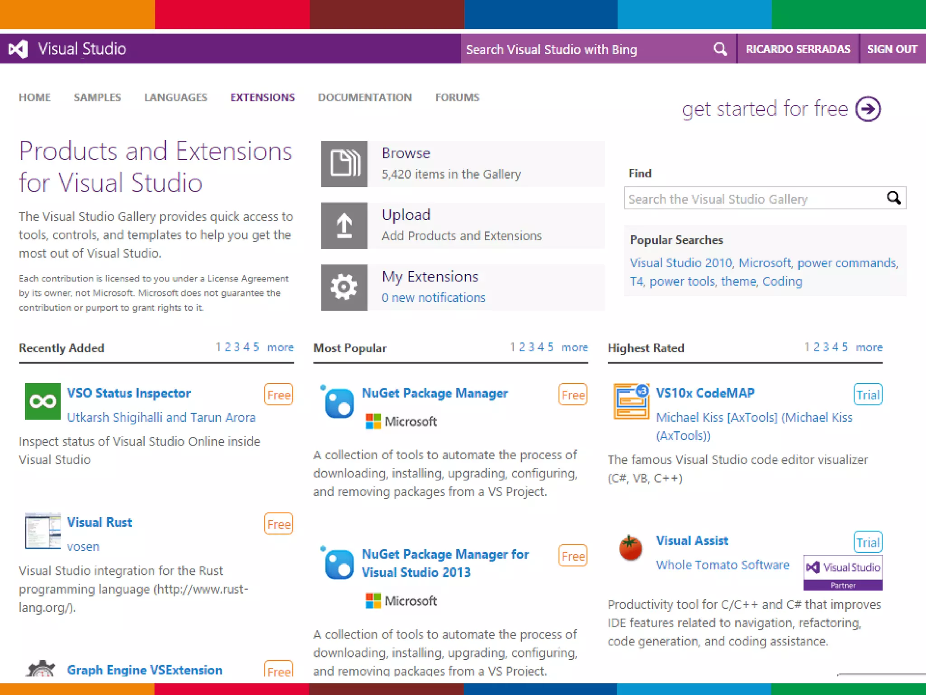Screen dimensions: 926x695
Task: Click the NuGet for Visual Studio 2013 icon
Action: click(x=337, y=563)
